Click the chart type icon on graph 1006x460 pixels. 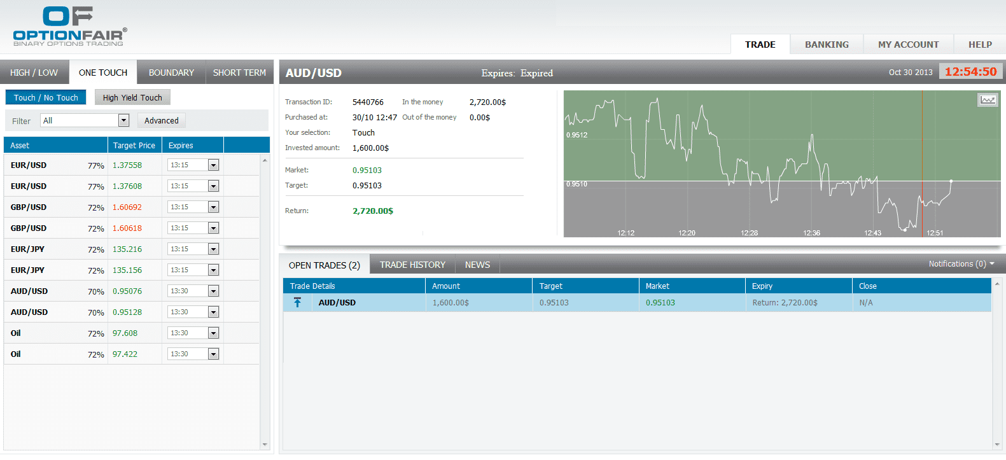coord(987,100)
